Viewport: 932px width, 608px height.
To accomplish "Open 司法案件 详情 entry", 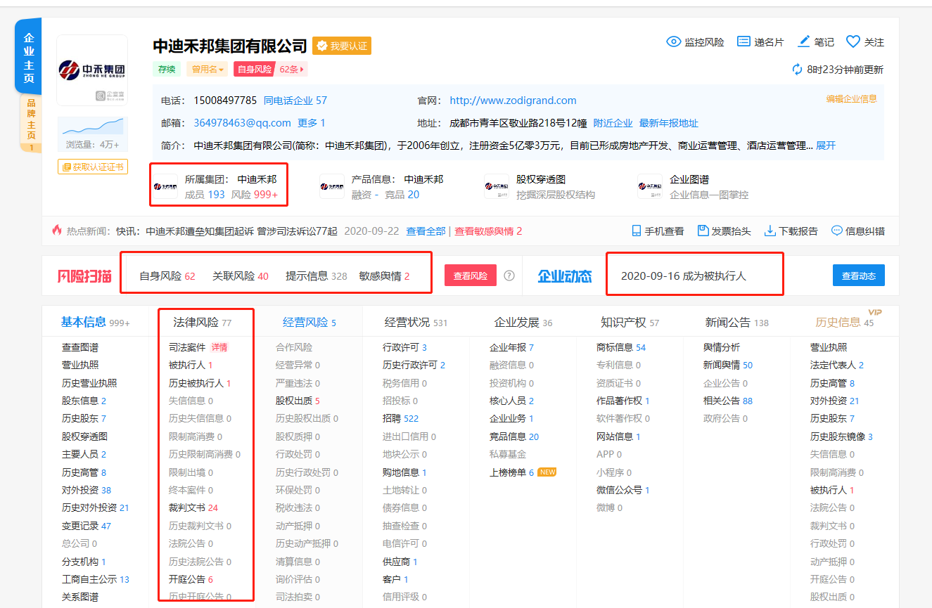I will point(198,347).
